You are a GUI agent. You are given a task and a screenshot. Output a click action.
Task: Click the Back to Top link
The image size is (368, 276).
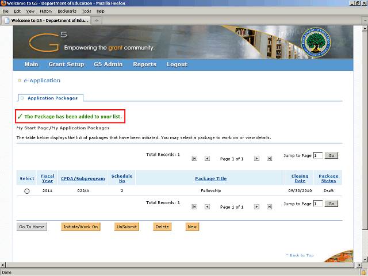point(300,255)
